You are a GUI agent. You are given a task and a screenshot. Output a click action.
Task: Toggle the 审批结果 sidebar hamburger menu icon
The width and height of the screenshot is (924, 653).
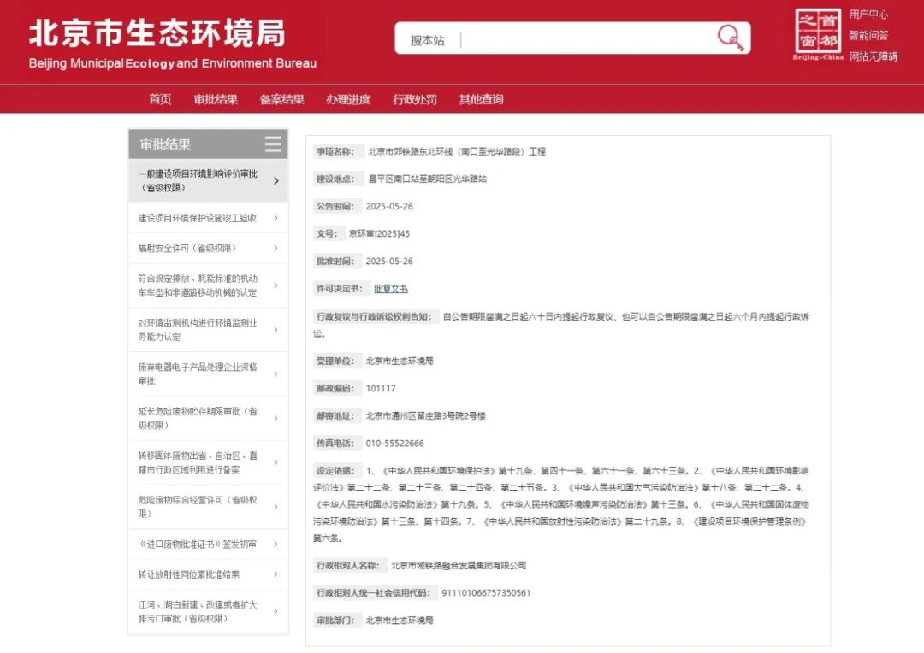coord(273,144)
